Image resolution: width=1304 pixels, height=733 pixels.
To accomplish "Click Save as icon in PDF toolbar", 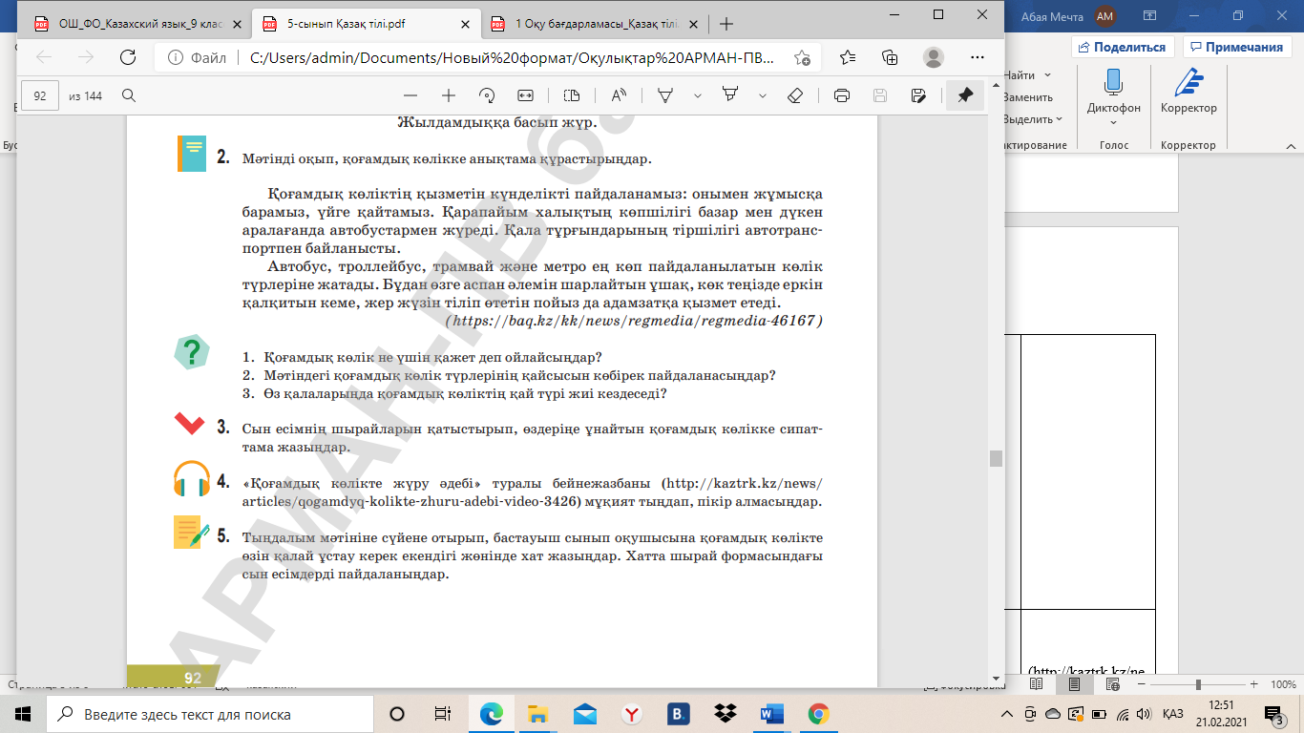I will [x=918, y=95].
